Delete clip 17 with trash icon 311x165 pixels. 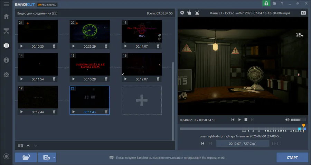pos(54,112)
